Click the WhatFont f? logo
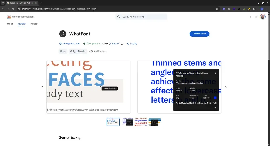The width and height of the screenshot is (270, 146). (63, 34)
